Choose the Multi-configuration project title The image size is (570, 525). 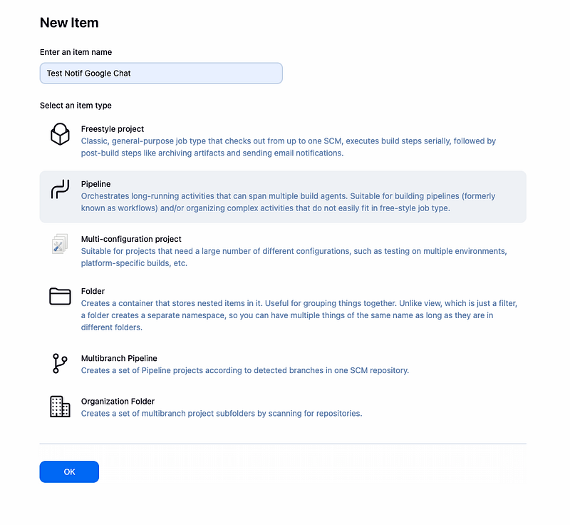pyautogui.click(x=131, y=239)
